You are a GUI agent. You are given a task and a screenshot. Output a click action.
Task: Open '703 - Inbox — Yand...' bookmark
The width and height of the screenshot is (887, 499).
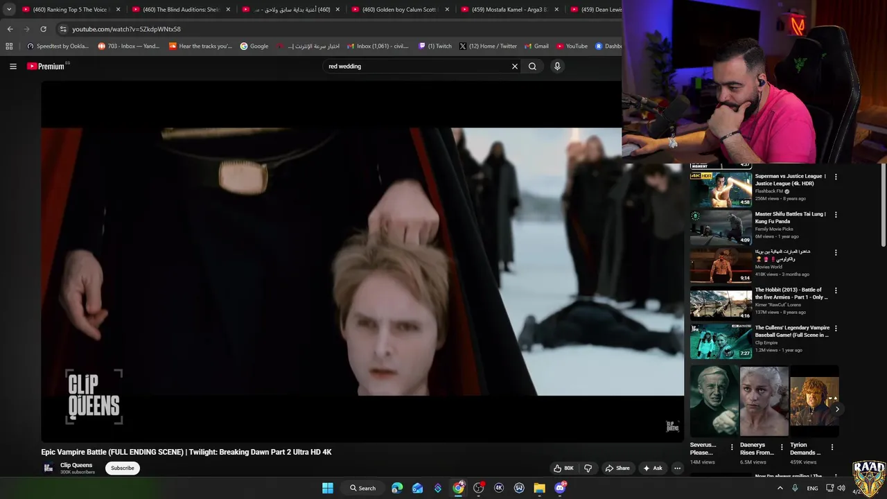pos(129,46)
